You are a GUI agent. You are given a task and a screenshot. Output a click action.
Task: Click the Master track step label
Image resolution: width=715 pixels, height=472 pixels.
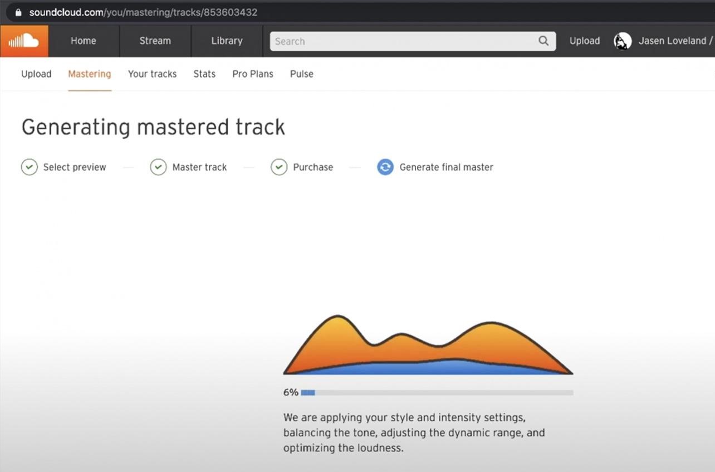[199, 167]
